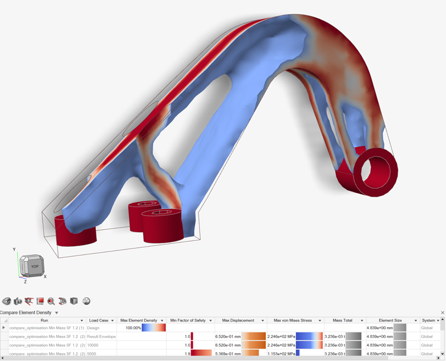Click the red square fit-view icon
This screenshot has width=446, height=361.
[40, 301]
